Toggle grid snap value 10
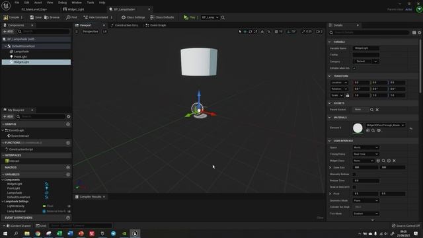 [x=280, y=32]
